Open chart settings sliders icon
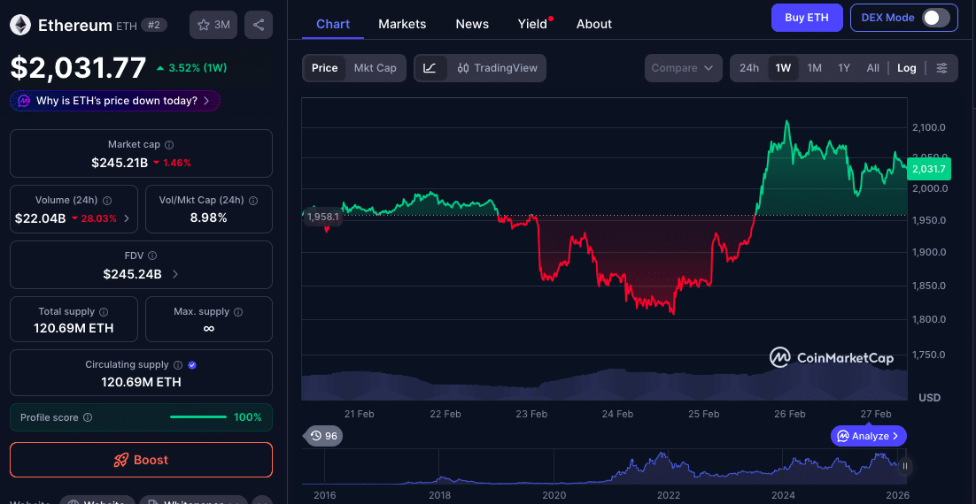 tap(942, 68)
